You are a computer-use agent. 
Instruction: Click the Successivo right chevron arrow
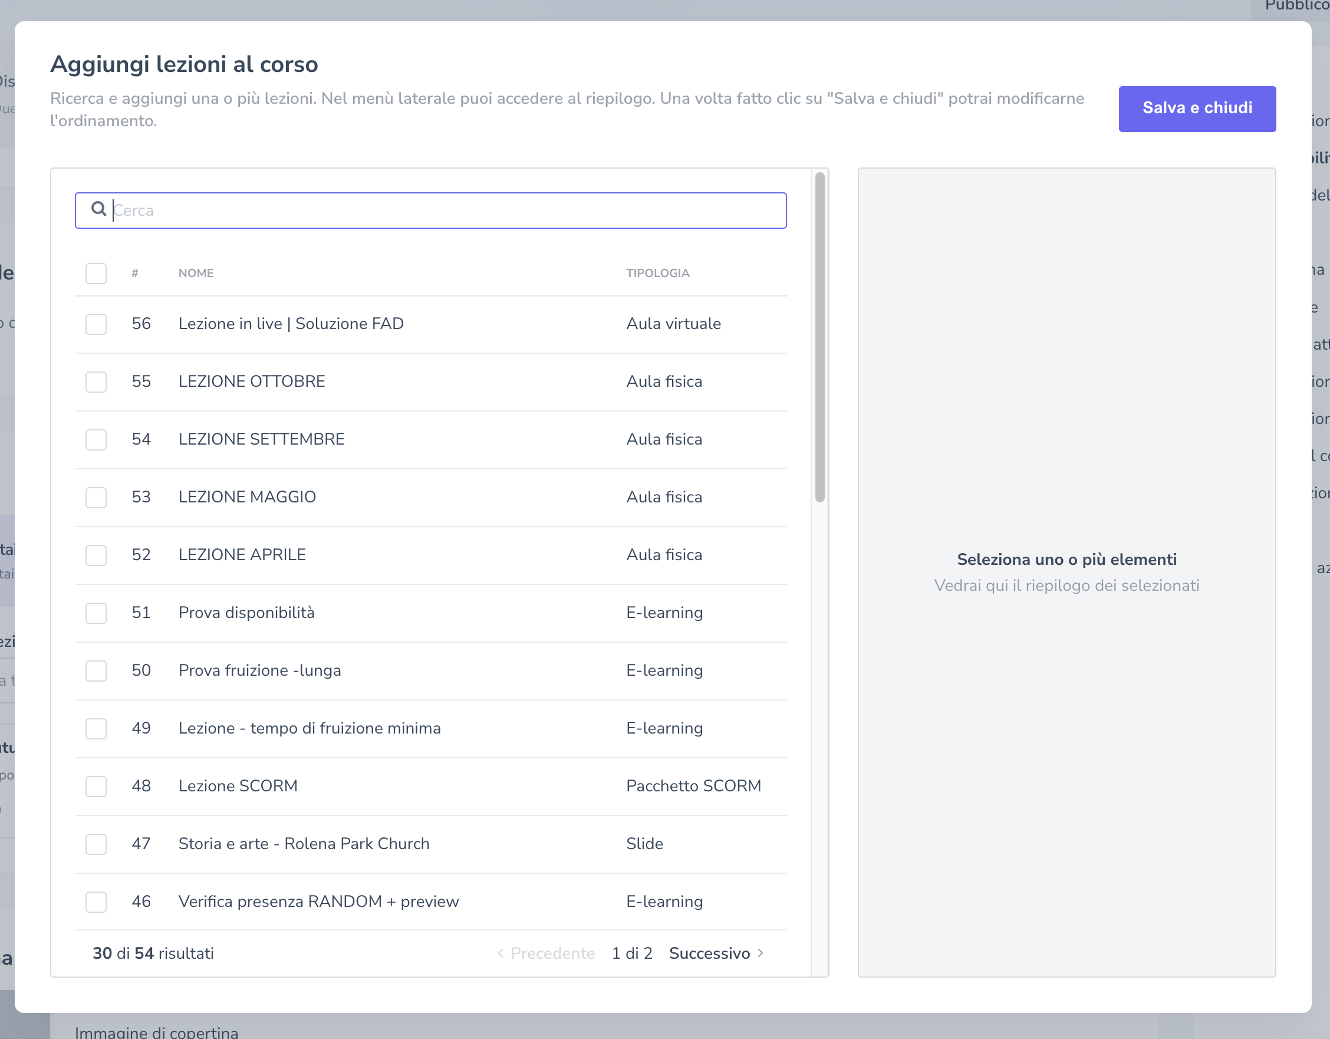click(x=760, y=952)
